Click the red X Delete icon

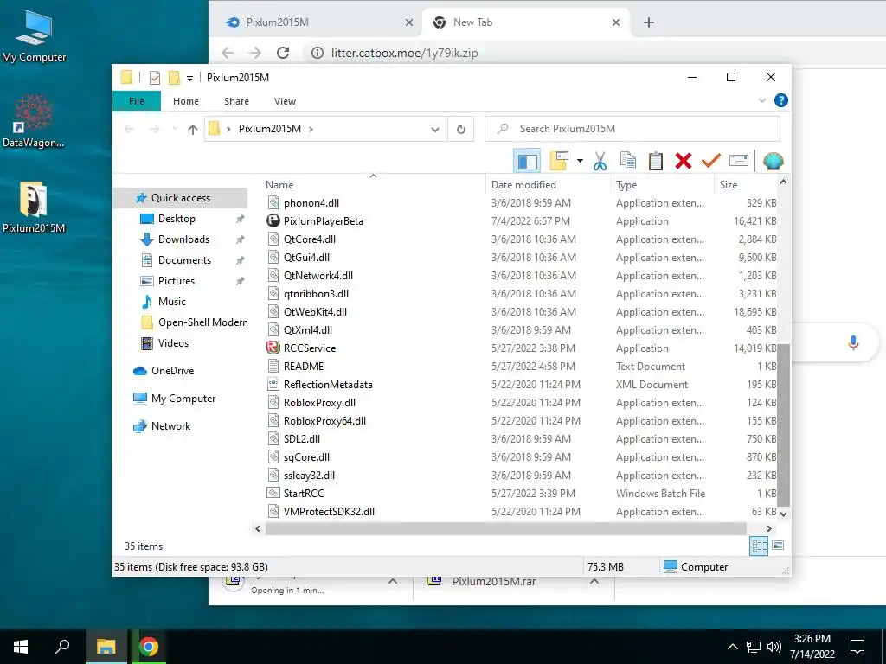click(684, 162)
